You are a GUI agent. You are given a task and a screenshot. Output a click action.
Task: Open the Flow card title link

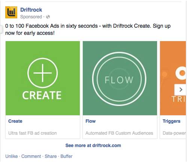point(91,121)
